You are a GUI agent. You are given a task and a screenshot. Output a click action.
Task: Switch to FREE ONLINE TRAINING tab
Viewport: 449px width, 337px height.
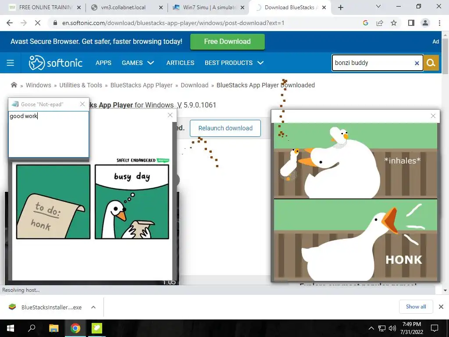(x=45, y=7)
